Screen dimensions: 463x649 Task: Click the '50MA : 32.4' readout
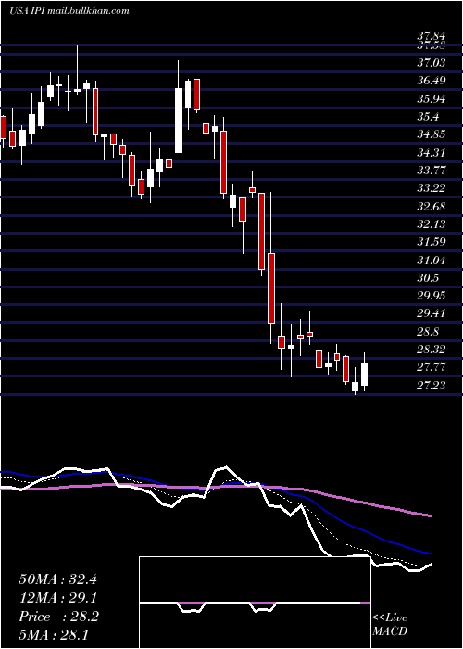[x=57, y=579]
